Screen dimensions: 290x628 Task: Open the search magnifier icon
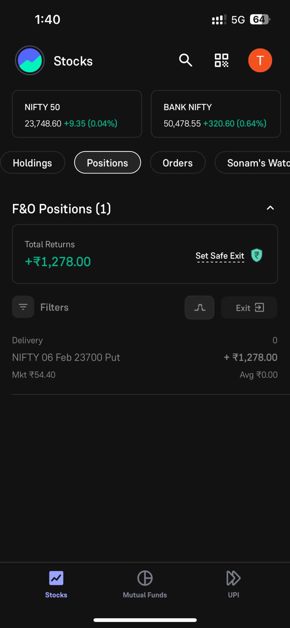tap(186, 60)
